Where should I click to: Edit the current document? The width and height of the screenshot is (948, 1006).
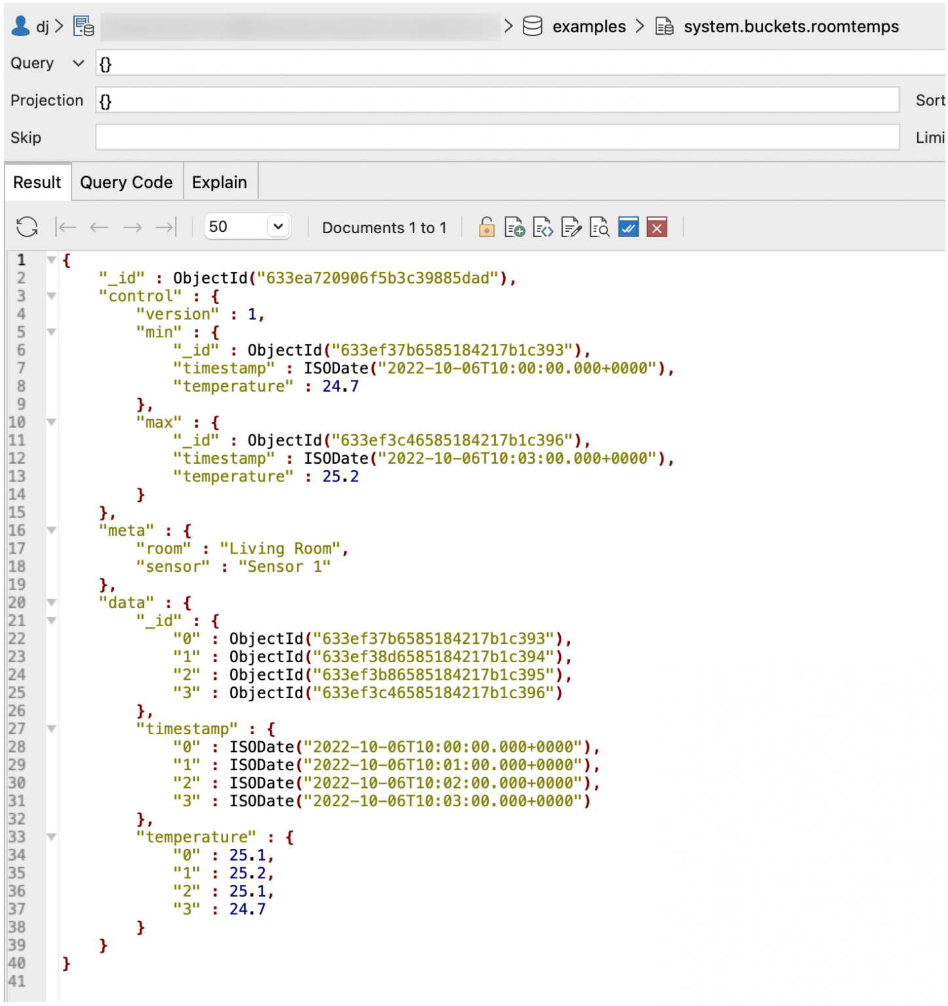[571, 227]
